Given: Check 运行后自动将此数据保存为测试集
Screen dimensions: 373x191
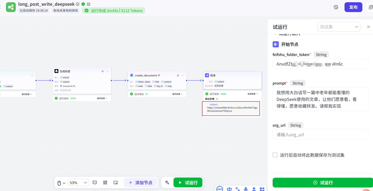Looking at the screenshot, I should (x=275, y=155).
